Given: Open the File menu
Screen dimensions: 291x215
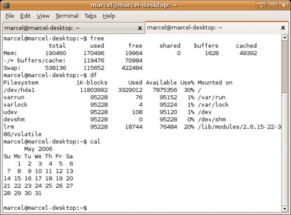Looking at the screenshot, I should tap(10, 16).
